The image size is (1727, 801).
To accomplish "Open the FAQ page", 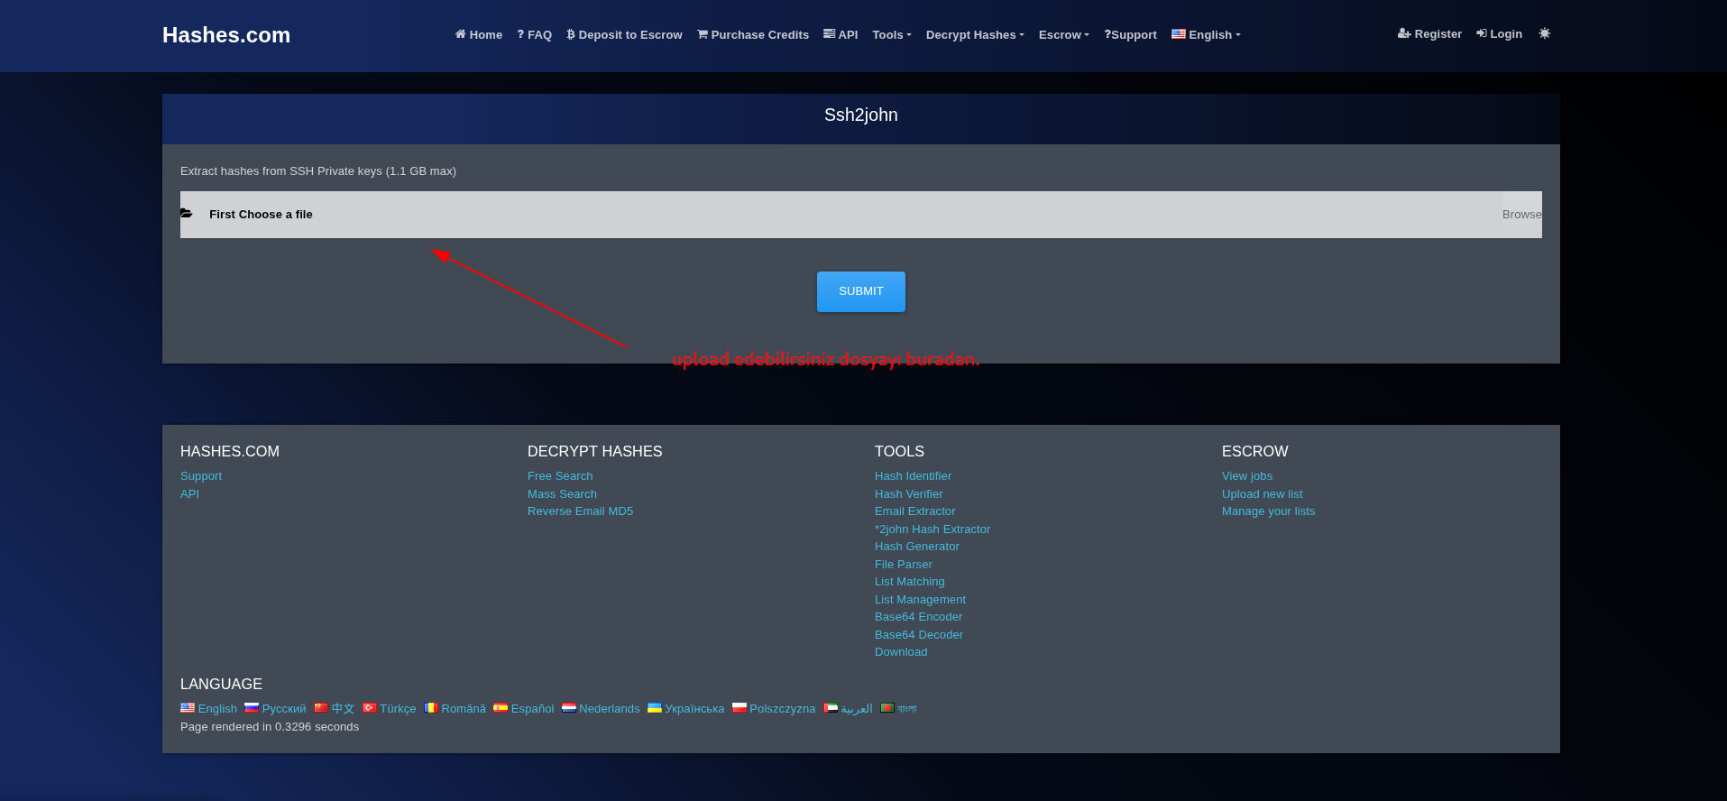I will [x=535, y=34].
